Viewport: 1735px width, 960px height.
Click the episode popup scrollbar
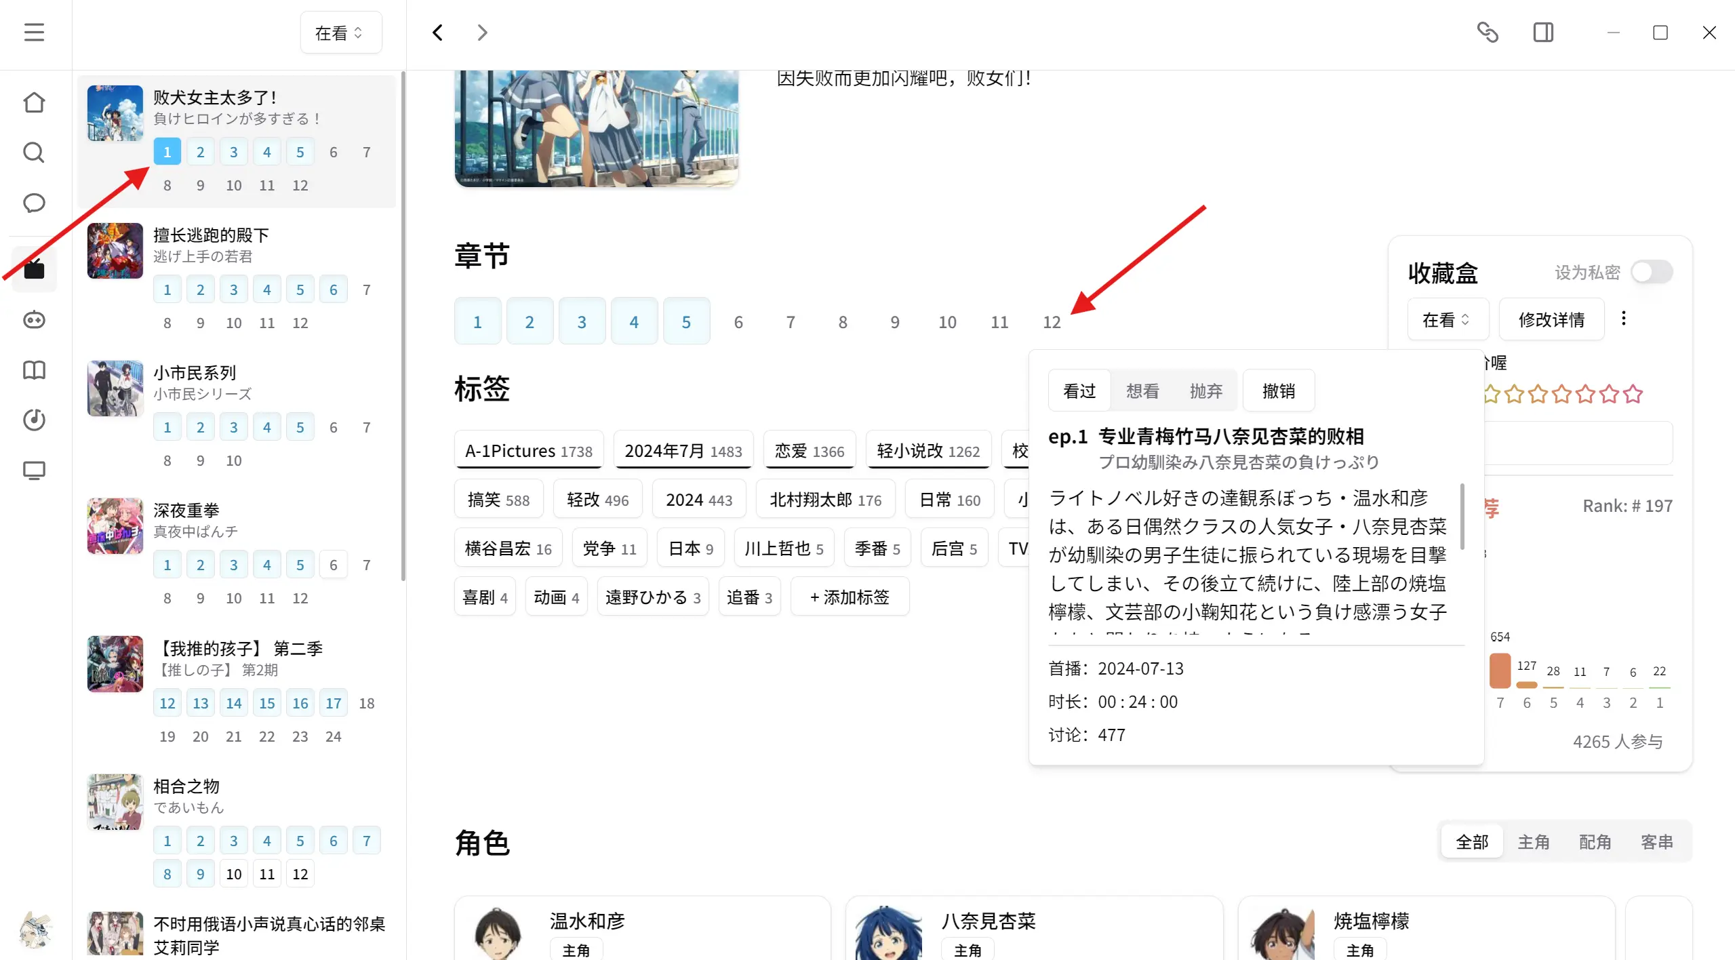(x=1462, y=517)
